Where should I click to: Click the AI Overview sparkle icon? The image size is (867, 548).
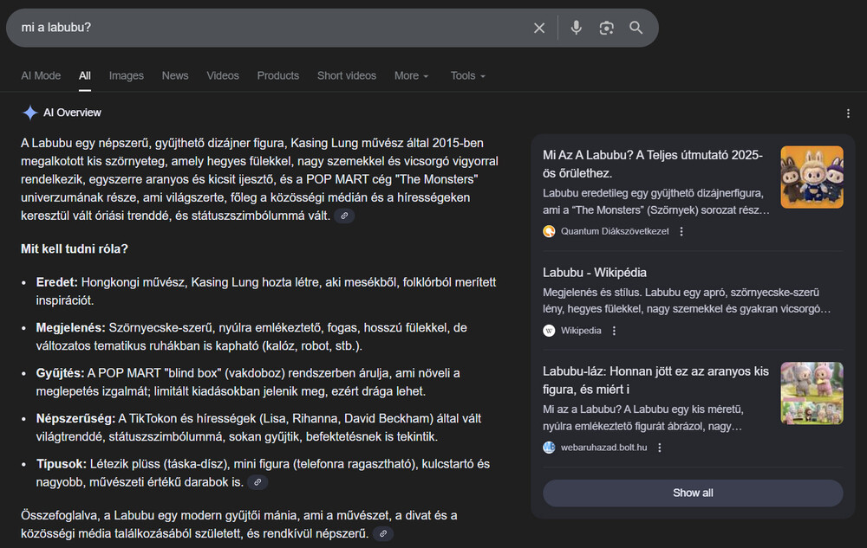click(29, 113)
